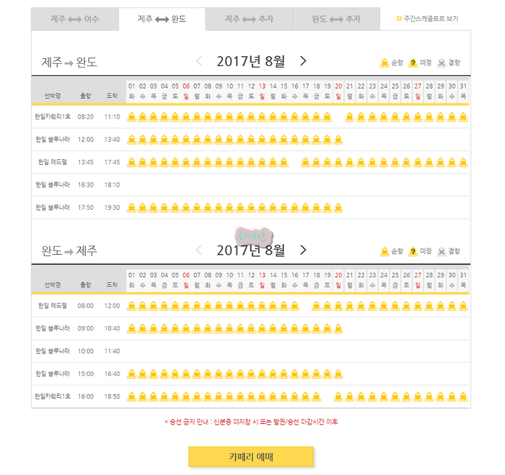
Task: Click ship icon for 08:00 레드펄 from 완도 on Aug 05
Action: (175, 306)
